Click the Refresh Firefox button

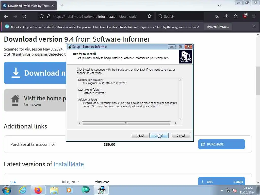coord(218,27)
